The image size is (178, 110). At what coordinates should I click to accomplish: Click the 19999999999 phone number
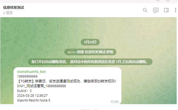tap(27, 77)
